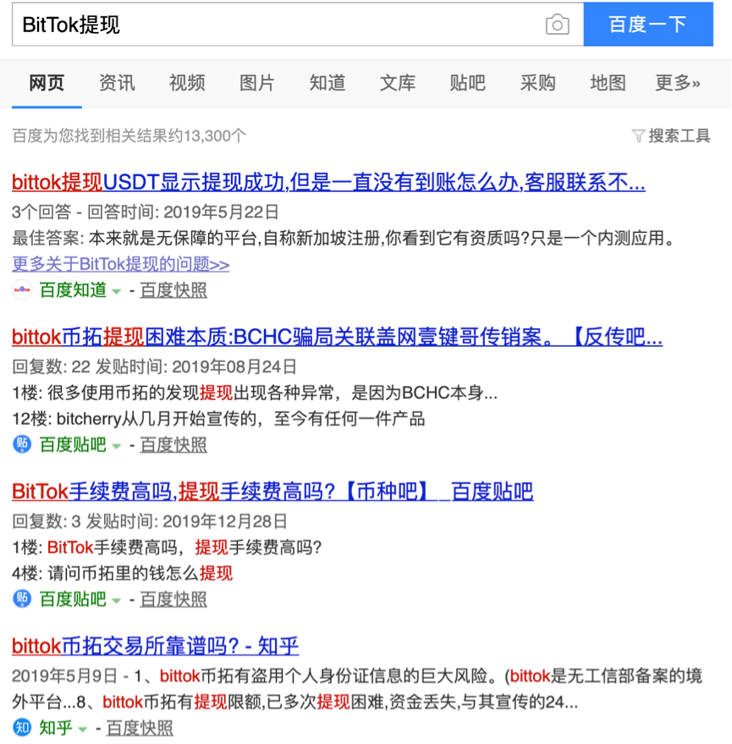Click the line 4楼: 请问币拓里的钱怎么提现
Viewport: 732px width, 744px height.
tap(123, 574)
